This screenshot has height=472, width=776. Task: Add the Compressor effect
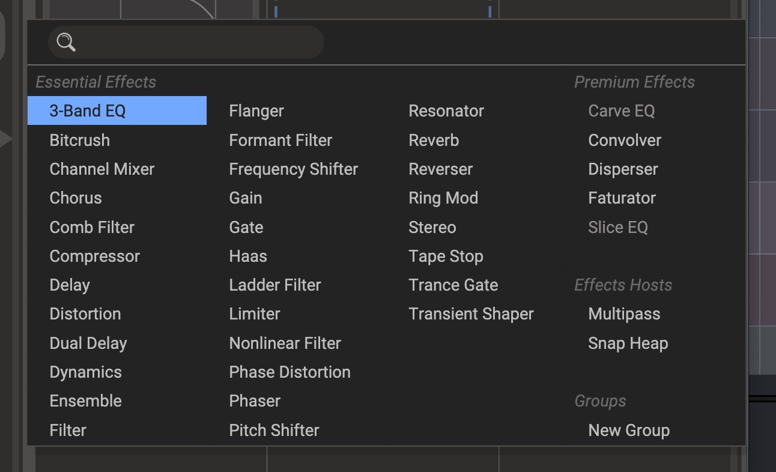pos(94,256)
